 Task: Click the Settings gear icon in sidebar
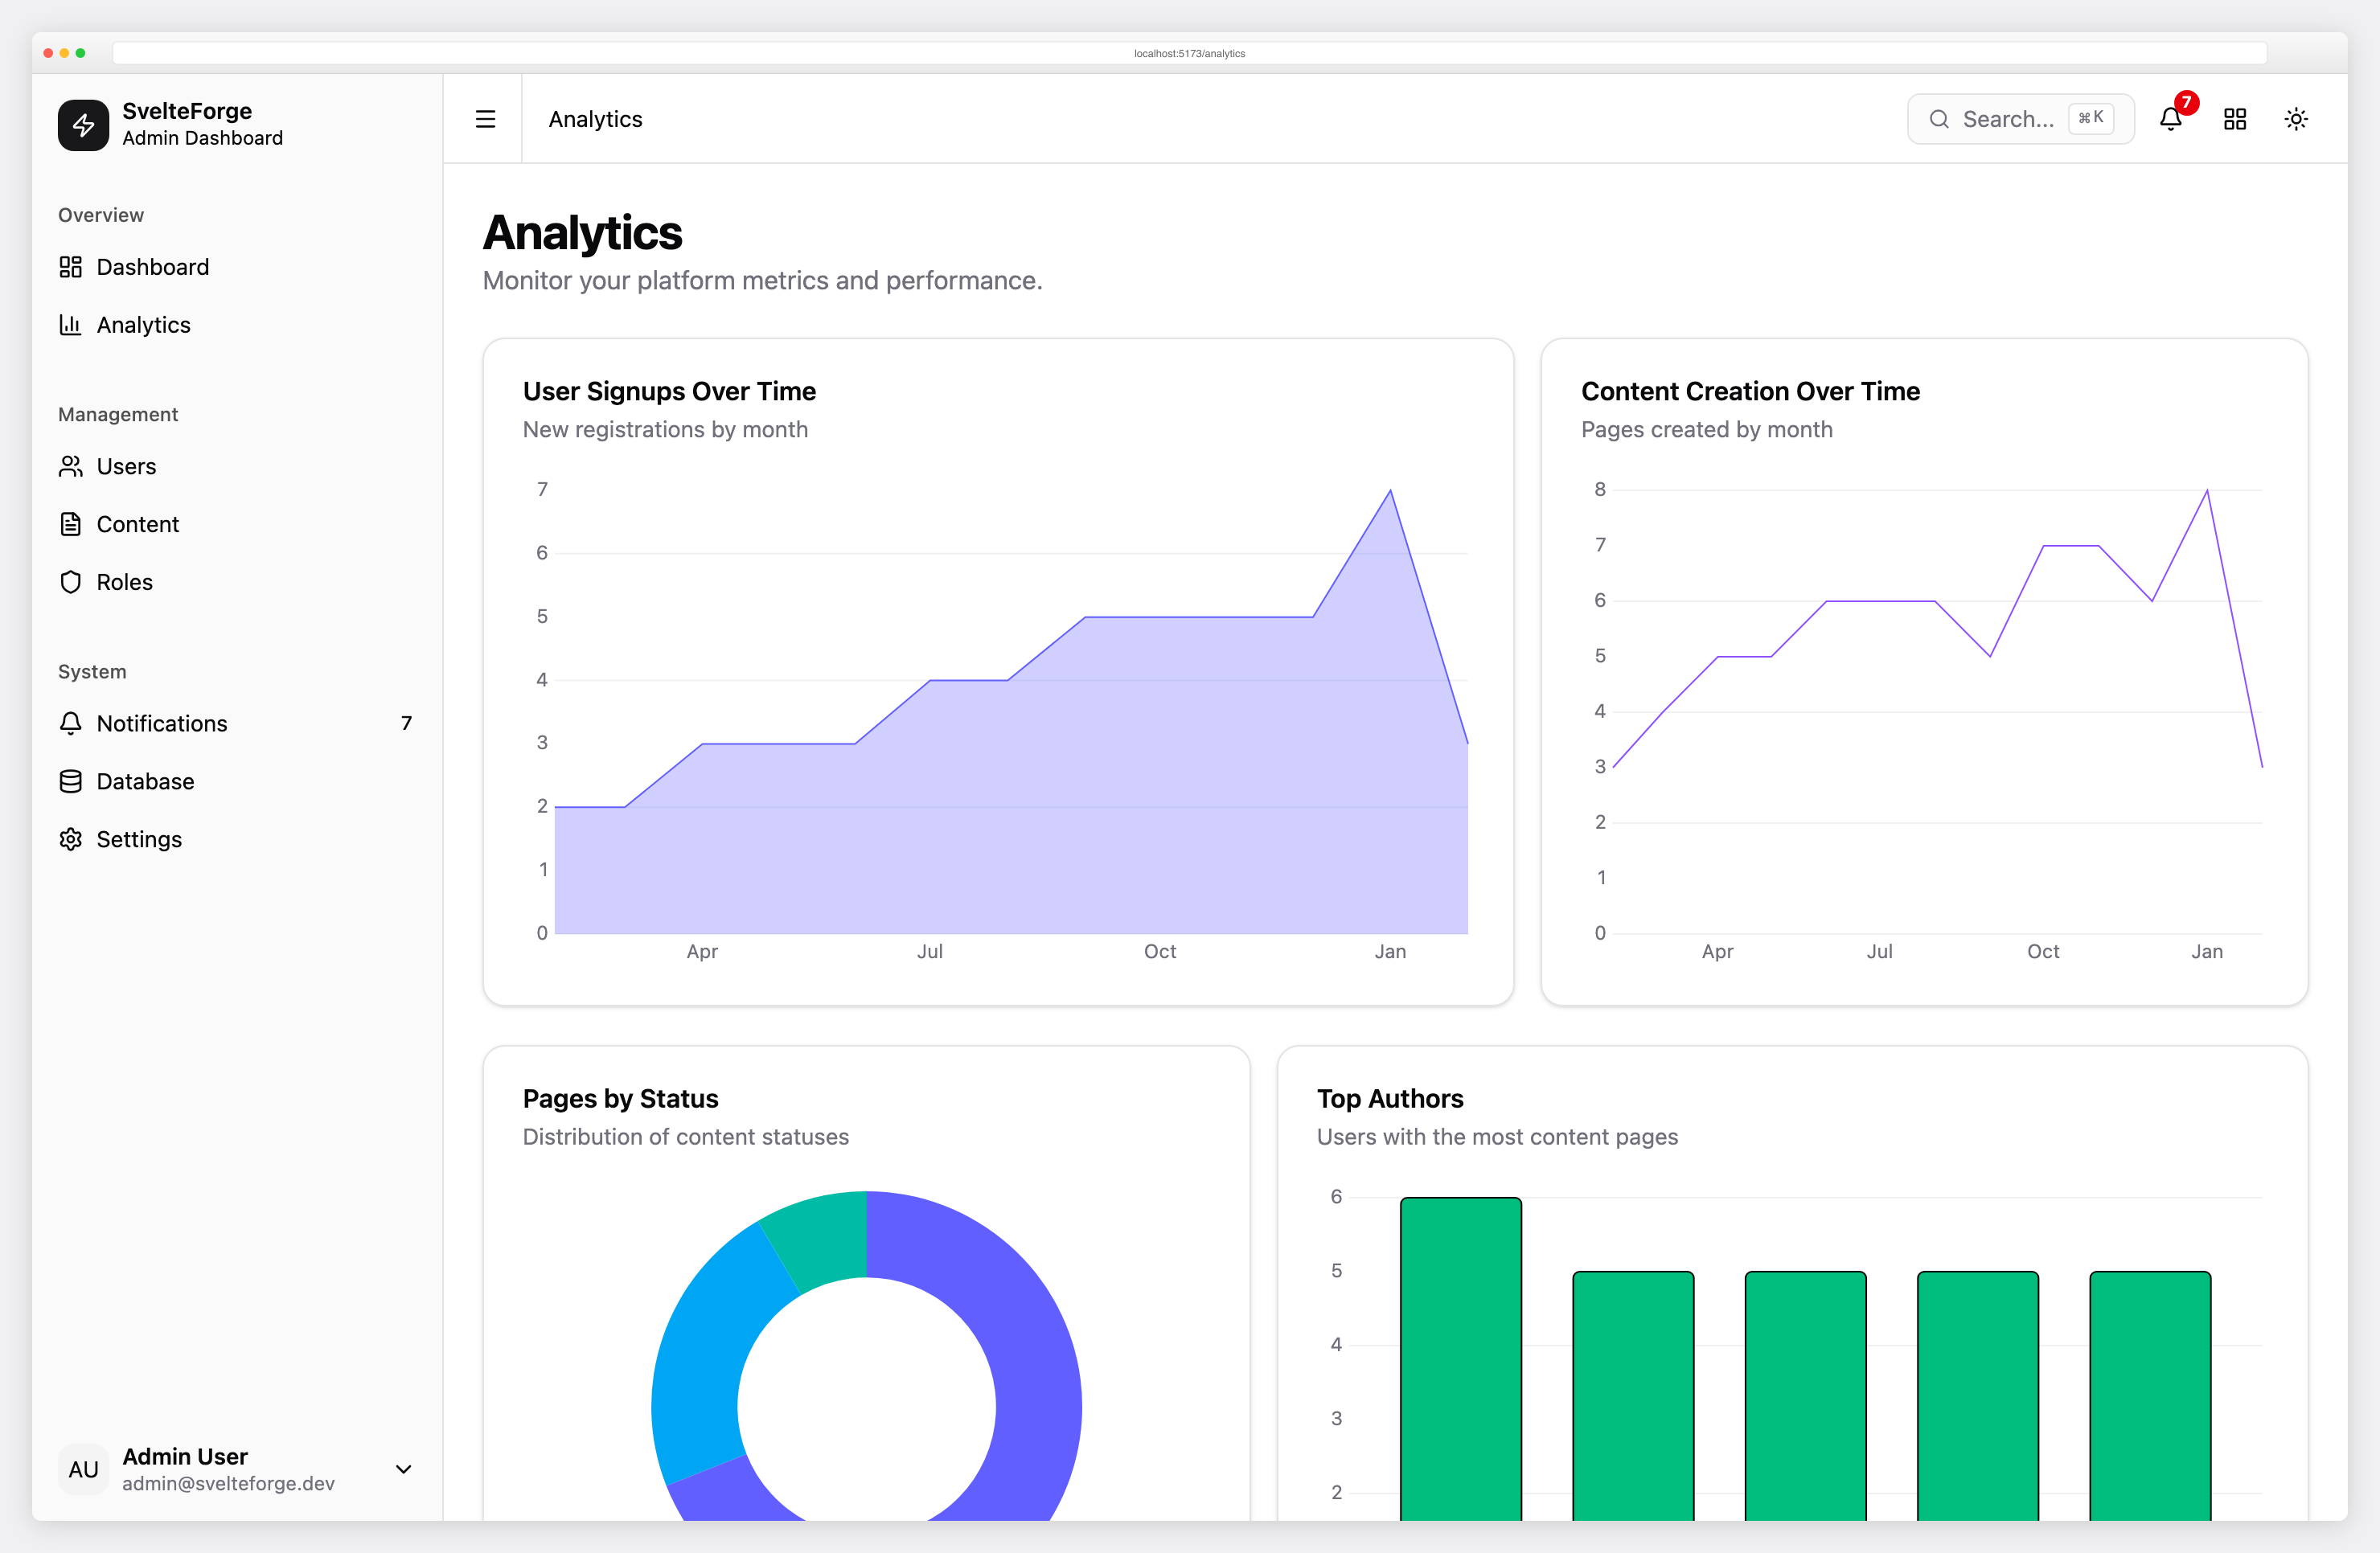click(70, 839)
